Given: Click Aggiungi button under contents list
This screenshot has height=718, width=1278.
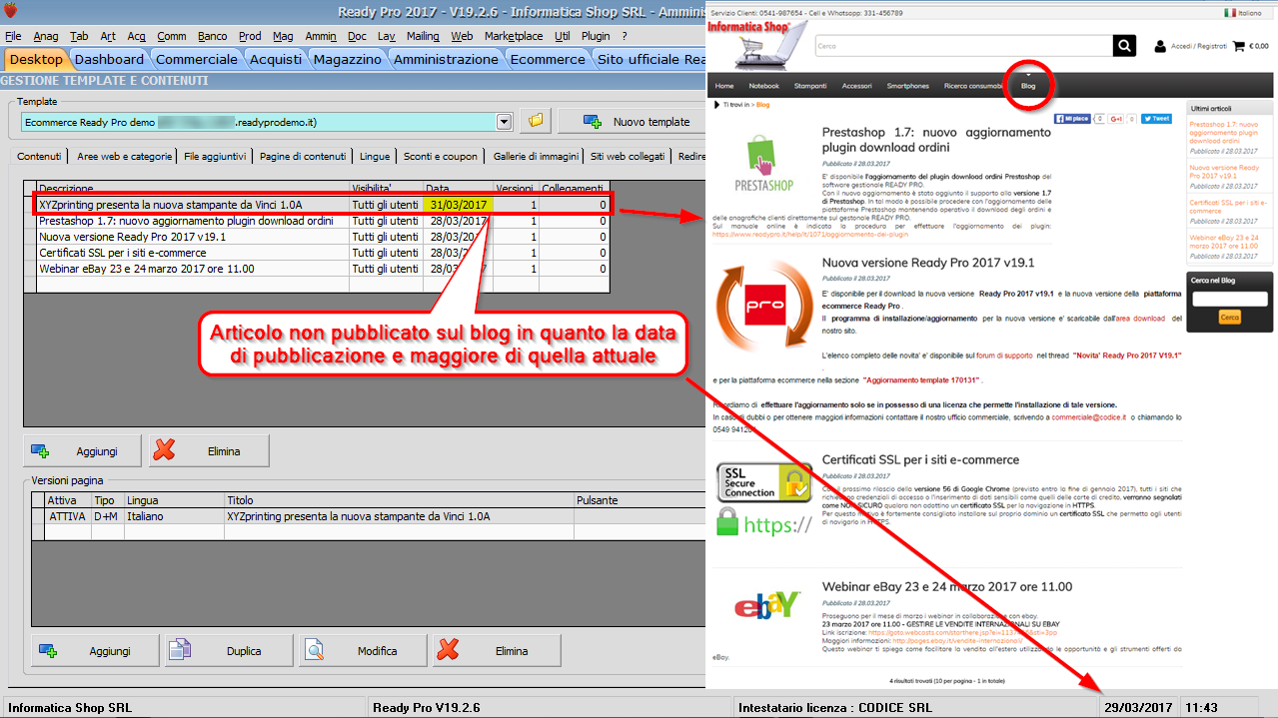Looking at the screenshot, I should click(83, 451).
